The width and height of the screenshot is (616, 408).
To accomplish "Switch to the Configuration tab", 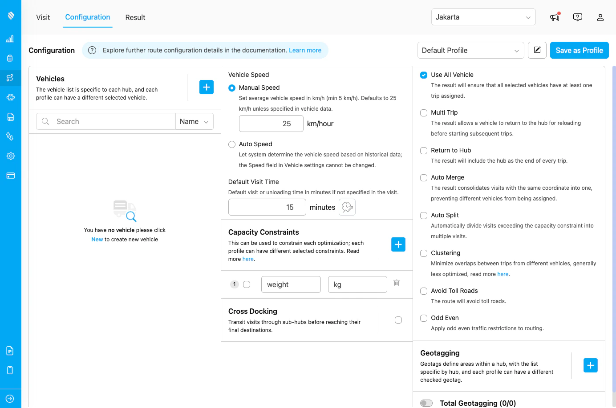I will pos(88,17).
